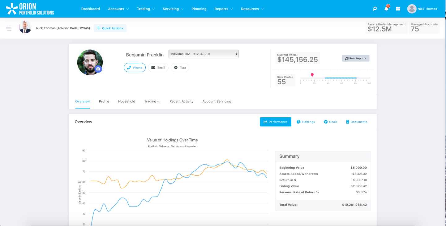The width and height of the screenshot is (446, 226).
Task: Open notifications via the bell icon
Action: coord(386,9)
